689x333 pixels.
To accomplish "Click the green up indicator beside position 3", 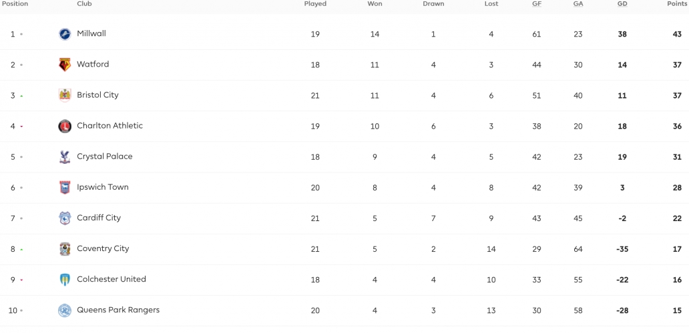I will [21, 96].
